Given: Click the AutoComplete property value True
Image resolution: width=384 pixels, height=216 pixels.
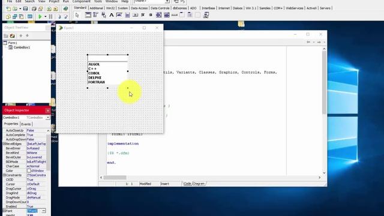Looking at the screenshot, I should [x=36, y=135].
